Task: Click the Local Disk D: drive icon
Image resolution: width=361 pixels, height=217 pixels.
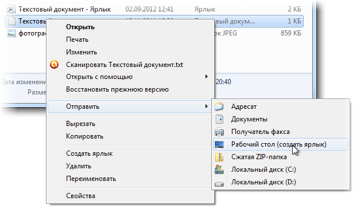Action: point(219,184)
